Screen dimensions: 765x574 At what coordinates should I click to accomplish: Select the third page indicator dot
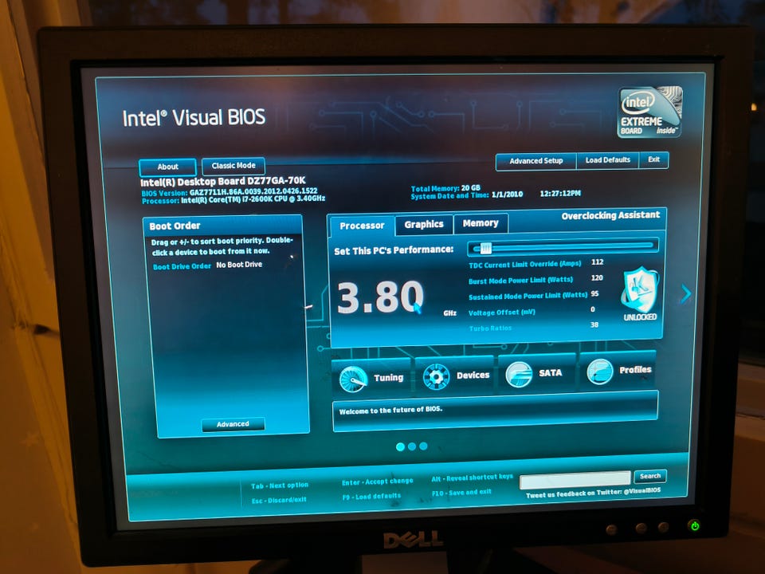pyautogui.click(x=423, y=446)
